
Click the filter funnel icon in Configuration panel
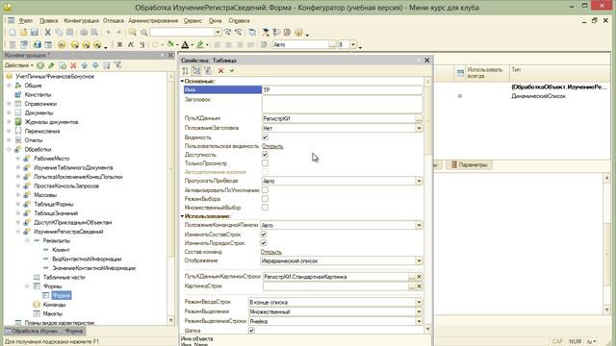click(117, 65)
